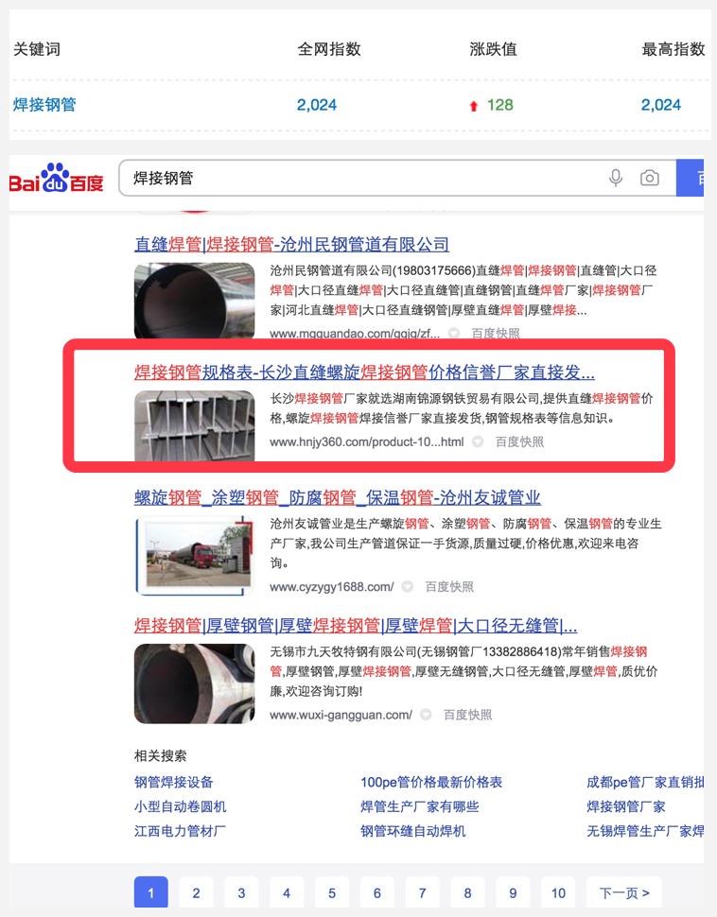
Task: Open the 焊接钢管 keyword link in table
Action: point(44,105)
